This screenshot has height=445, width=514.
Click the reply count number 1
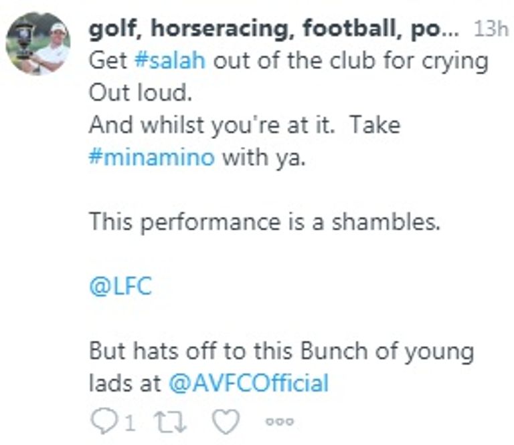tap(130, 422)
